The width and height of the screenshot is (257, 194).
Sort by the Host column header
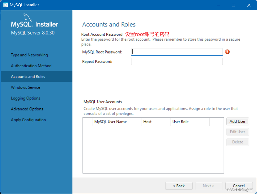point(156,122)
